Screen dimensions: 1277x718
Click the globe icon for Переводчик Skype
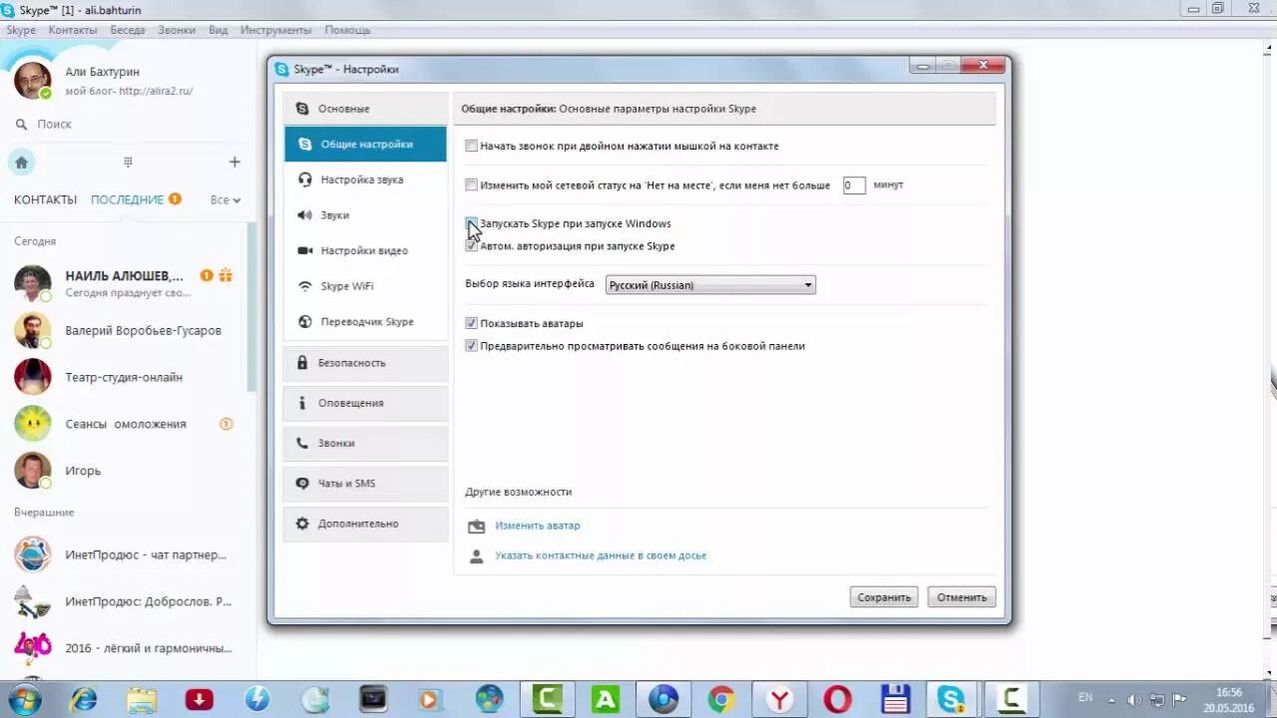[304, 322]
